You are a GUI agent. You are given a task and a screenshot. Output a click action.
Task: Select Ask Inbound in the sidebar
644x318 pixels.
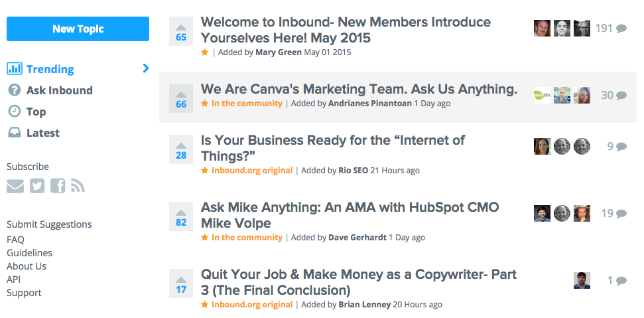(50, 90)
